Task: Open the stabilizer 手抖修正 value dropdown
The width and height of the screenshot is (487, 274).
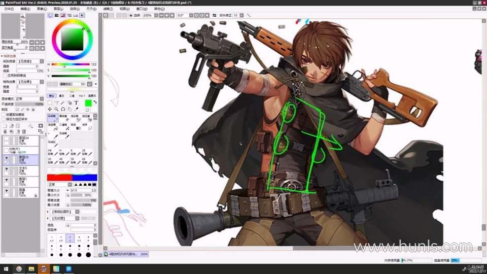Action: 241,15
